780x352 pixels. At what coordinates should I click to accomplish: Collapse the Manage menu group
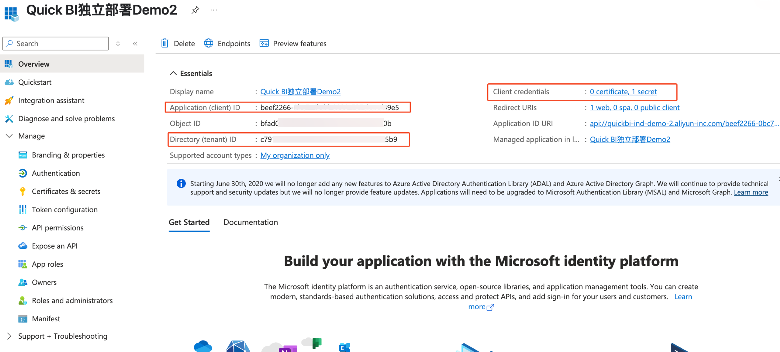point(9,136)
